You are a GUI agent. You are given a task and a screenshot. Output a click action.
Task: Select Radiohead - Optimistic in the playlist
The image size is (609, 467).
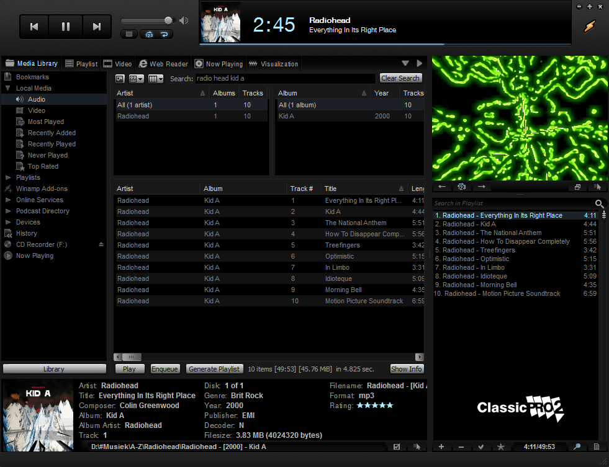[515, 259]
